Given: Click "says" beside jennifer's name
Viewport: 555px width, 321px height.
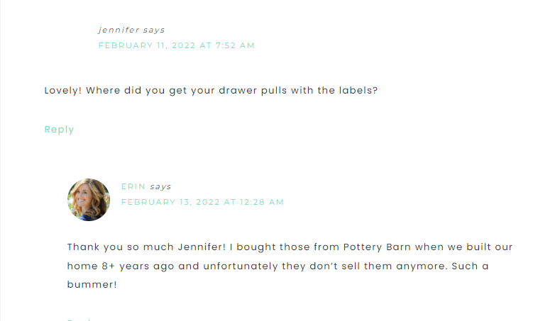Looking at the screenshot, I should pos(154,30).
